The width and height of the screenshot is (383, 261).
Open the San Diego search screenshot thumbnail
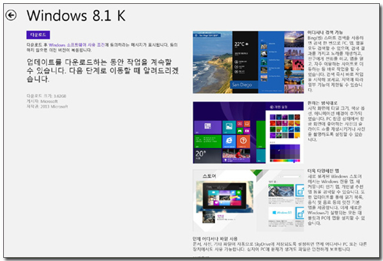pos(248,62)
